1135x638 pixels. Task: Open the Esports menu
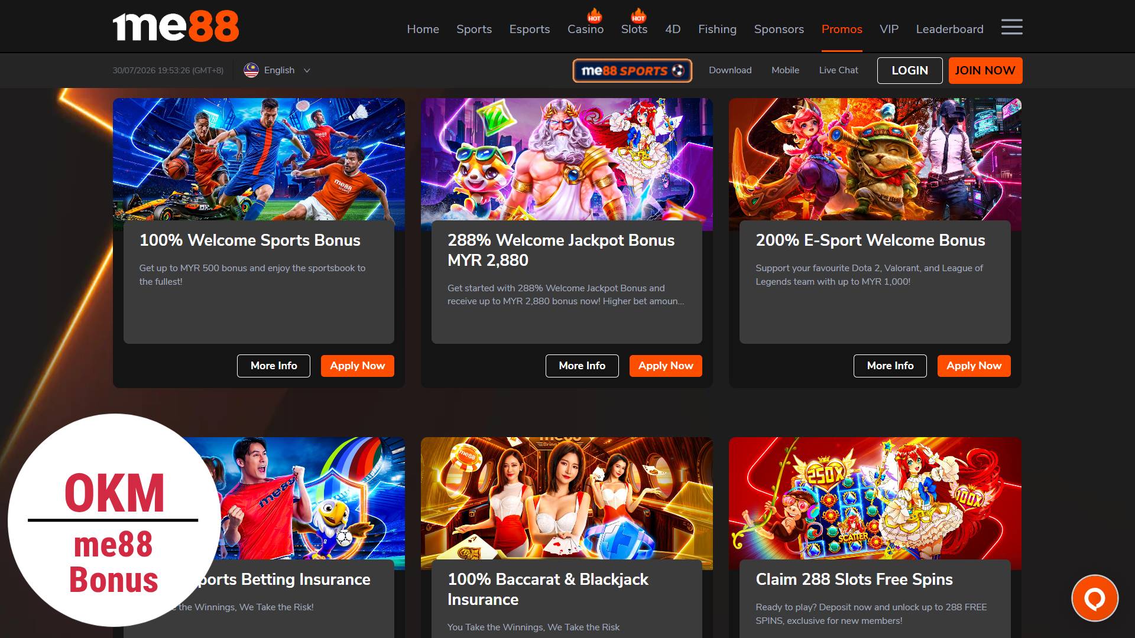tap(530, 29)
